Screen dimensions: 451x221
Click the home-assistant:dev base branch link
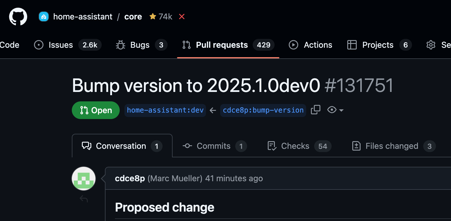165,110
